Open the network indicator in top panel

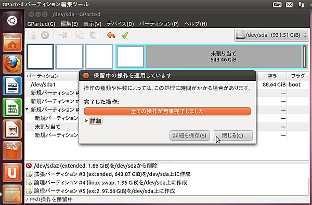[301, 4]
